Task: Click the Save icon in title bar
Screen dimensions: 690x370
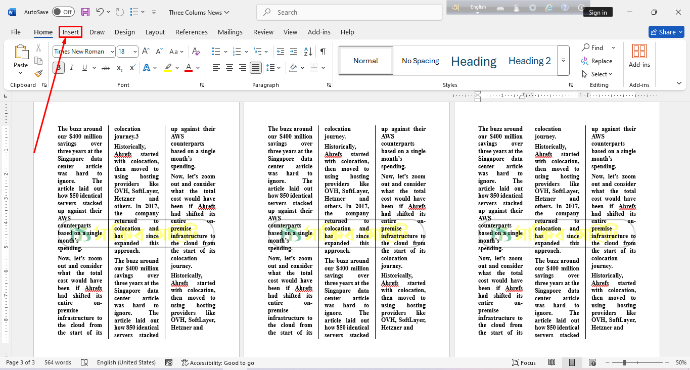Action: 85,12
